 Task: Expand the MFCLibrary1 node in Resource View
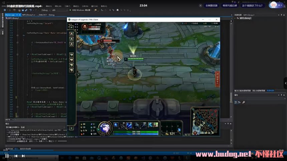point(235,18)
